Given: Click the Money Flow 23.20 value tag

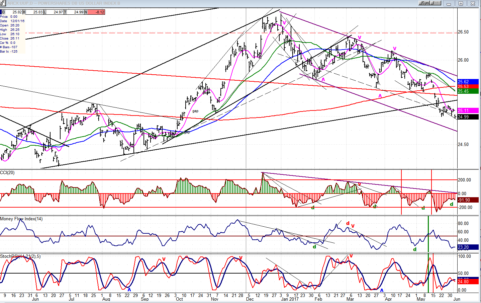Looking at the screenshot, I should tap(468, 247).
